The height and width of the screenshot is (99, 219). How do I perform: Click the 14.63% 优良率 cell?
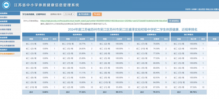82,68
